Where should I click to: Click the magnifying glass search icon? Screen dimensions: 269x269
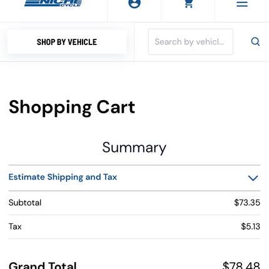tap(255, 42)
